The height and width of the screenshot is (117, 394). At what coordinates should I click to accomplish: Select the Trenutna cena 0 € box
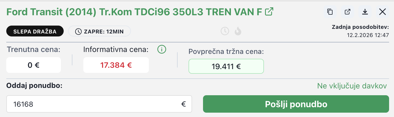tap(34, 65)
